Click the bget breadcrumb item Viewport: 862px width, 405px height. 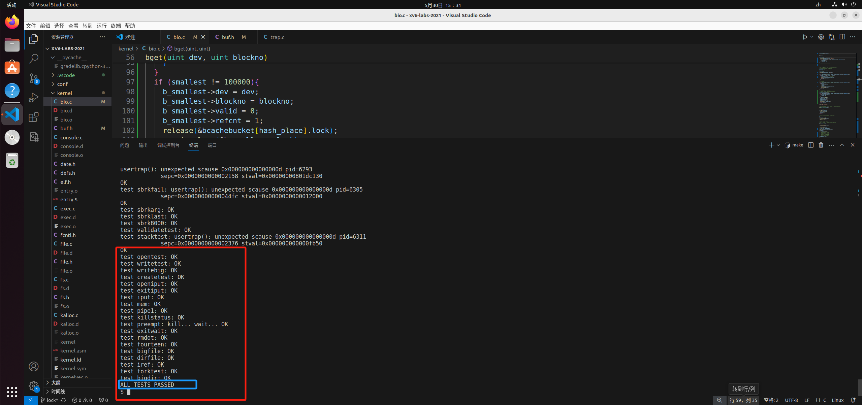point(189,48)
